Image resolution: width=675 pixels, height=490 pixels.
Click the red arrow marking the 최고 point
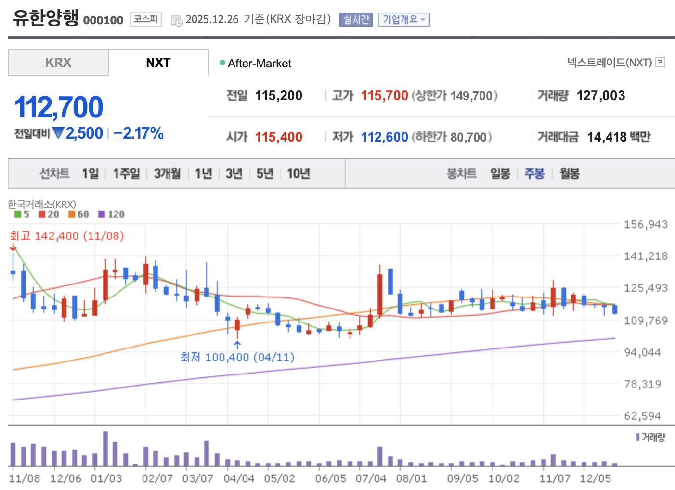coord(13,247)
